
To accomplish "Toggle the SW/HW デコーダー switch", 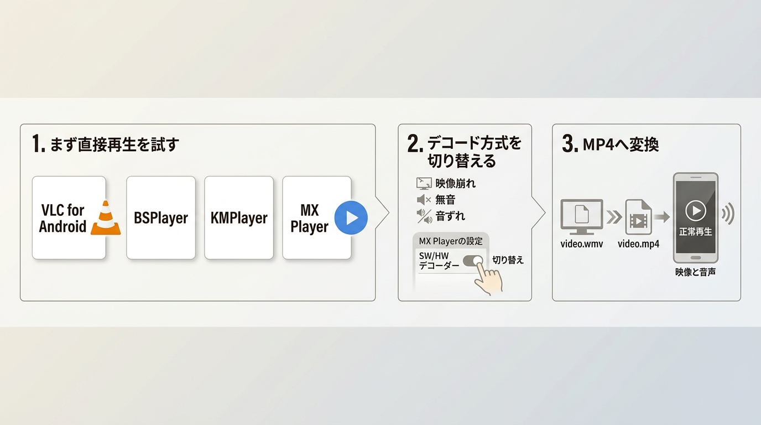I will [x=473, y=261].
